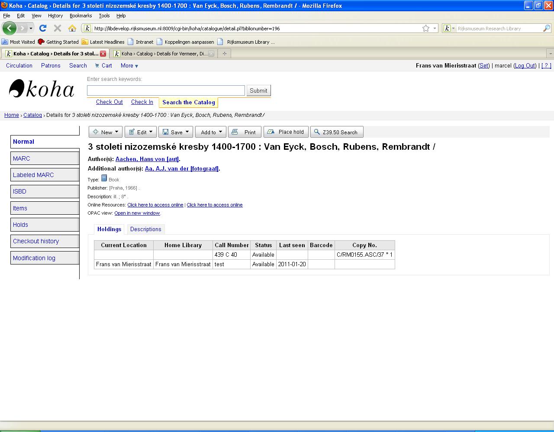Open the Bookmarks menu
This screenshot has width=554, height=432.
(x=81, y=16)
